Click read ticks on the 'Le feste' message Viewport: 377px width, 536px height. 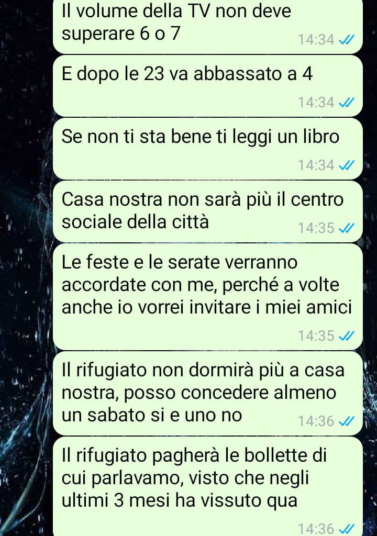click(x=346, y=336)
